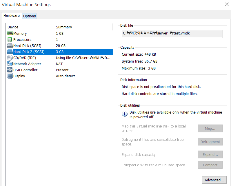The width and height of the screenshot is (231, 186).
Task: Click the Processors summary value 1
Action: coord(57,40)
